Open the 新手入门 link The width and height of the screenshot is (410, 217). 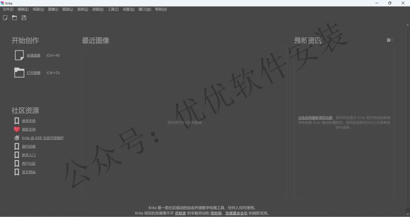tap(29, 155)
